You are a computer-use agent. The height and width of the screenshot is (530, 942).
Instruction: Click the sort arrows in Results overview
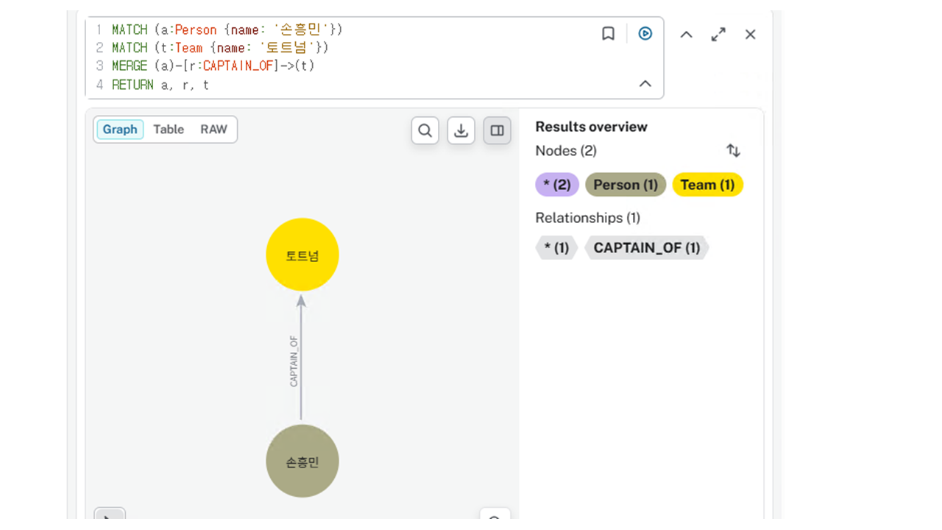[733, 151]
